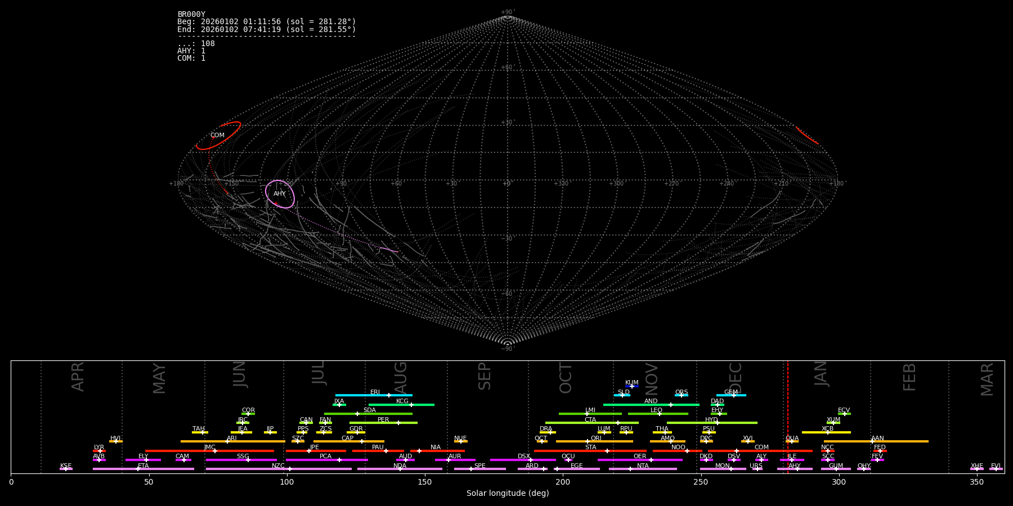Click the KSE shower label
The height and width of the screenshot is (506, 1013).
66,466
